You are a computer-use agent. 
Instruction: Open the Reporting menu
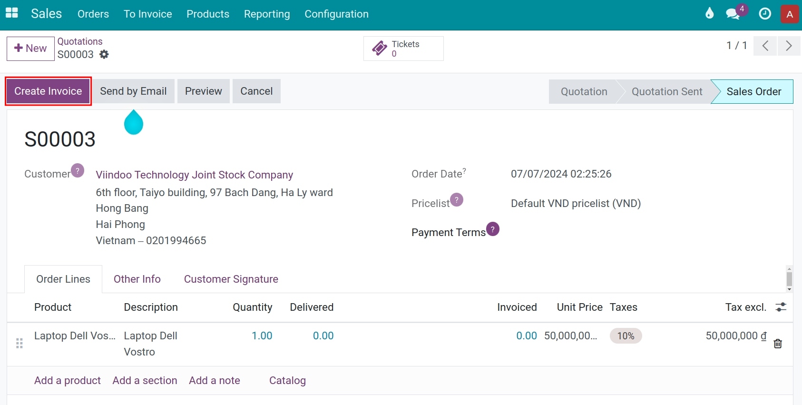click(267, 14)
